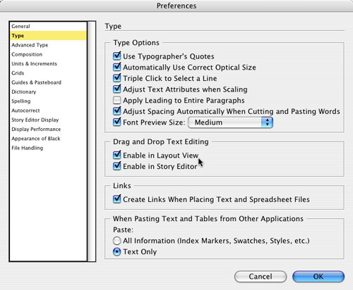Toggle Automatically Use Correct Optical Size
353x290 pixels.
click(x=117, y=68)
